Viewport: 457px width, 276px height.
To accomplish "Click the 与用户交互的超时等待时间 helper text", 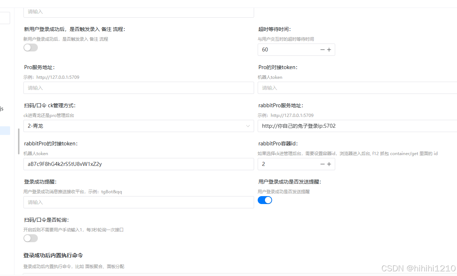I will 286,39.
